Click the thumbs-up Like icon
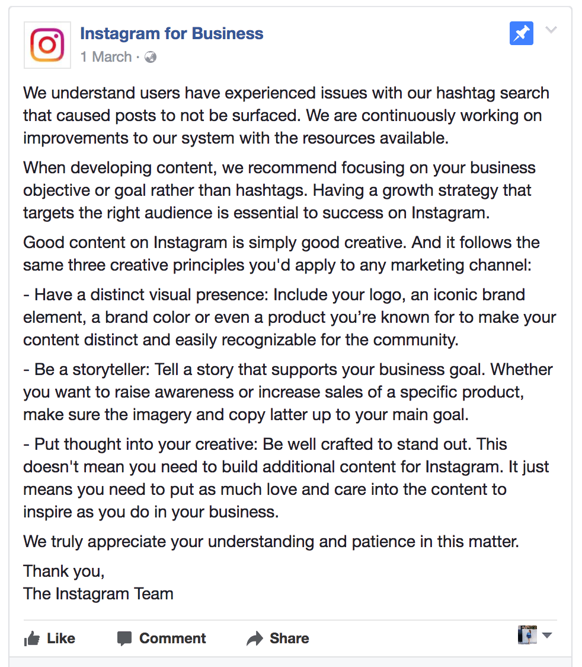Image resolution: width=582 pixels, height=667 pixels. (x=33, y=638)
